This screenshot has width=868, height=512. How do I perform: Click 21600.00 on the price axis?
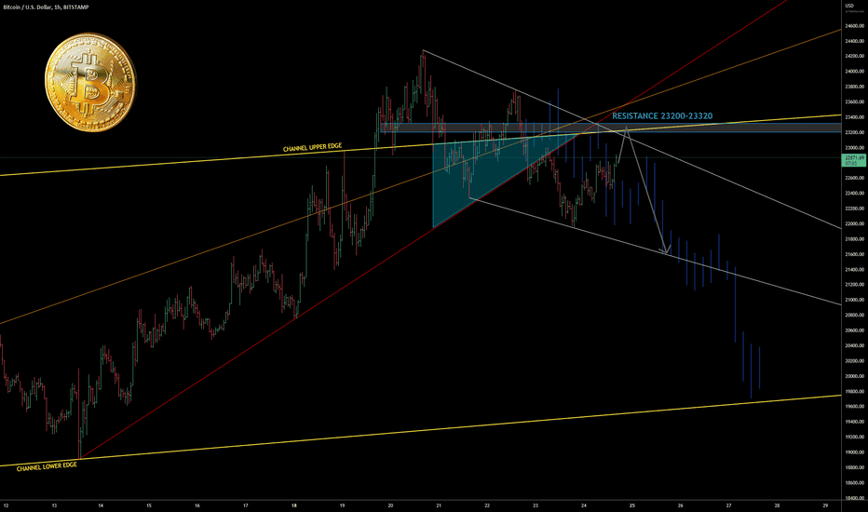pyautogui.click(x=855, y=254)
